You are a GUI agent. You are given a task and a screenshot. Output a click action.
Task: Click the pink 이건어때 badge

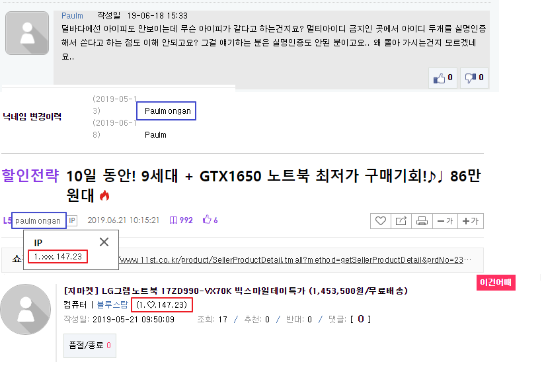tap(496, 283)
